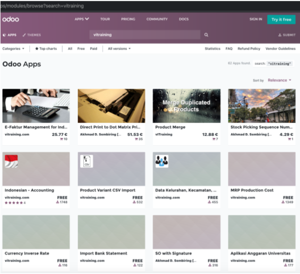Click the SIGN IN link

tap(256, 19)
